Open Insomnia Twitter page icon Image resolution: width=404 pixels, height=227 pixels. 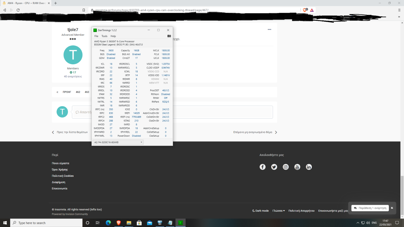tap(274, 167)
